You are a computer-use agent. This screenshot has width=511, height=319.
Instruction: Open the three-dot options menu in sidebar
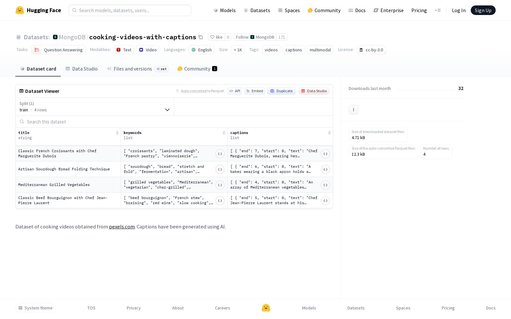(x=354, y=110)
